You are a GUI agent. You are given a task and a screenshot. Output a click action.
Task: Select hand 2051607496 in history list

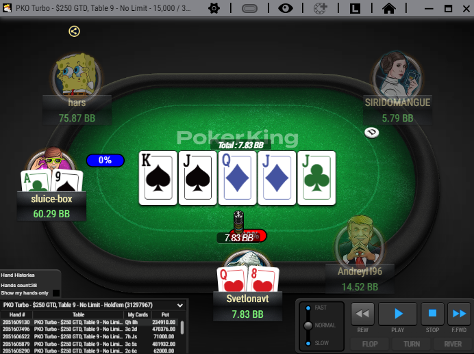pyautogui.click(x=90, y=329)
